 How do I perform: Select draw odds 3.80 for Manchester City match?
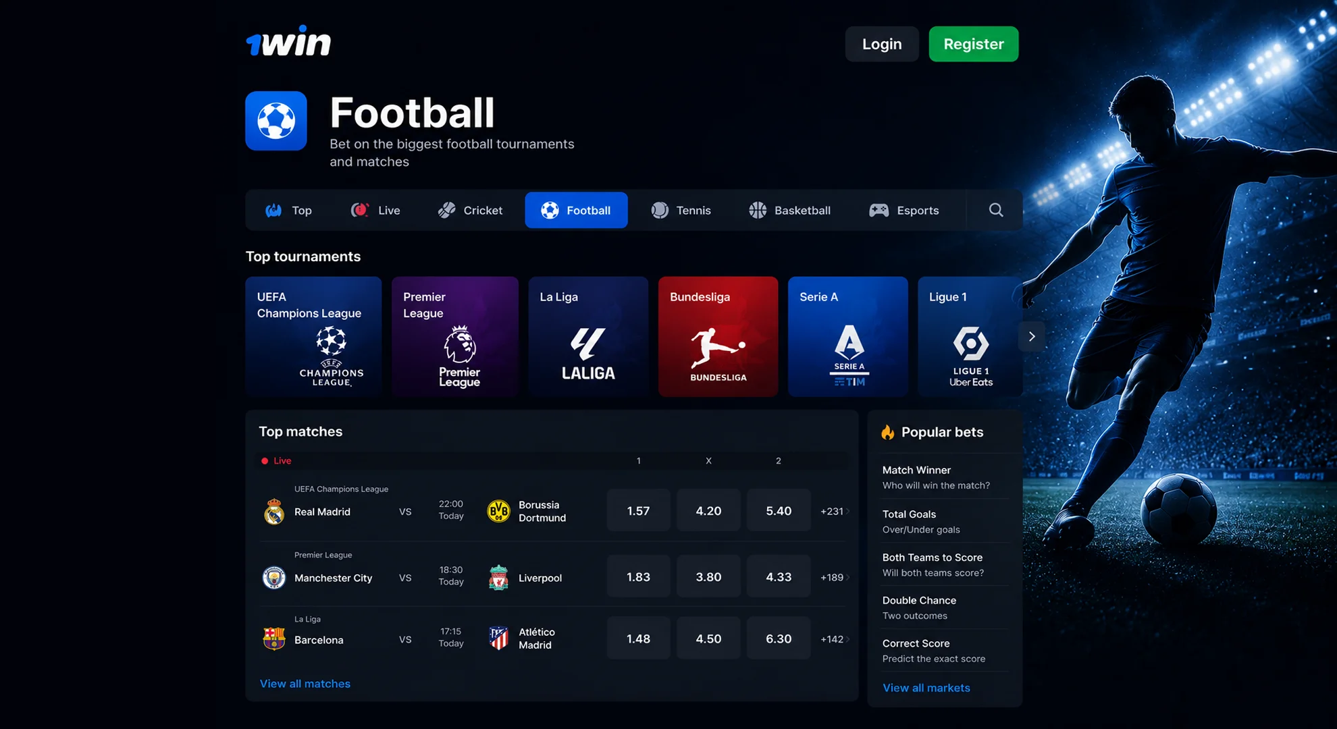[708, 576]
